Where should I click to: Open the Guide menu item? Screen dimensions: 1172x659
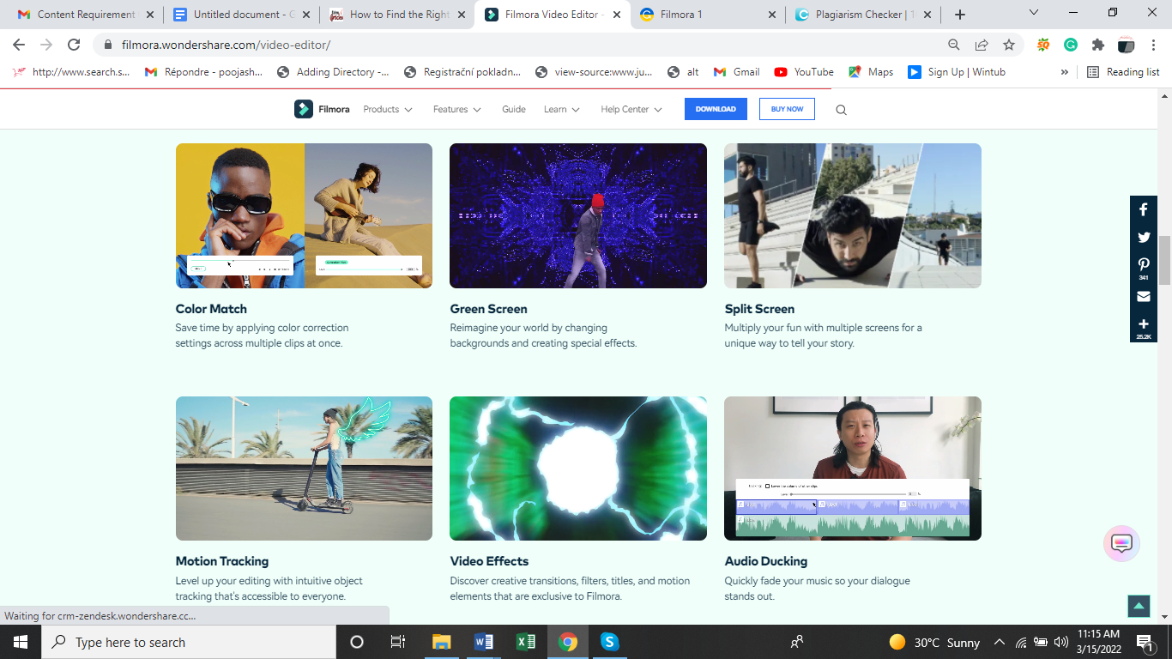coord(514,109)
